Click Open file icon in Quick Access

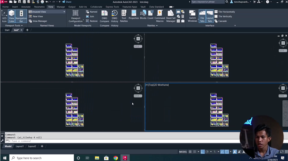[x=15, y=2]
